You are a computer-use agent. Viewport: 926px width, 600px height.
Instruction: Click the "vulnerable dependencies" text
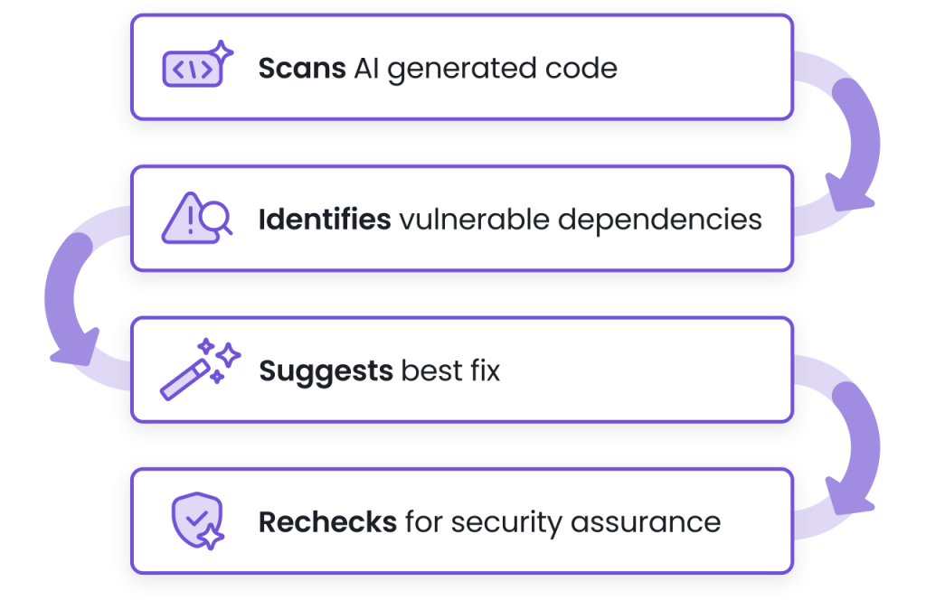pos(574,219)
